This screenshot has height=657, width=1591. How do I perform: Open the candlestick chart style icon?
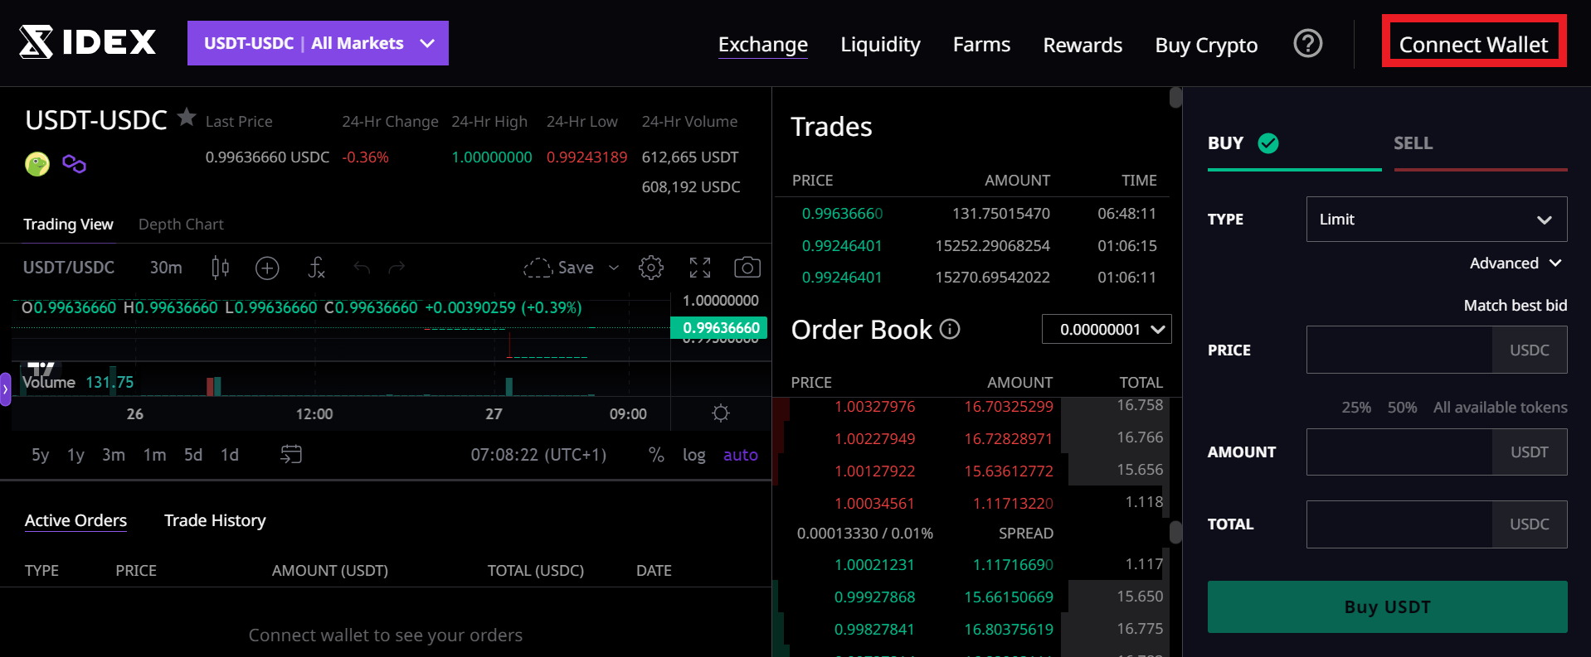220,268
